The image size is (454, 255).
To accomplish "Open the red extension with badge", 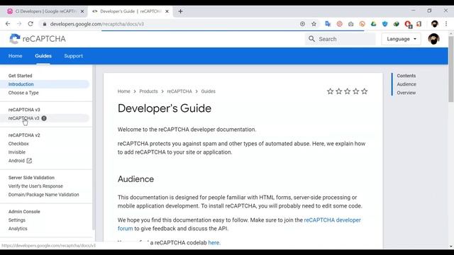I will tap(408, 24).
